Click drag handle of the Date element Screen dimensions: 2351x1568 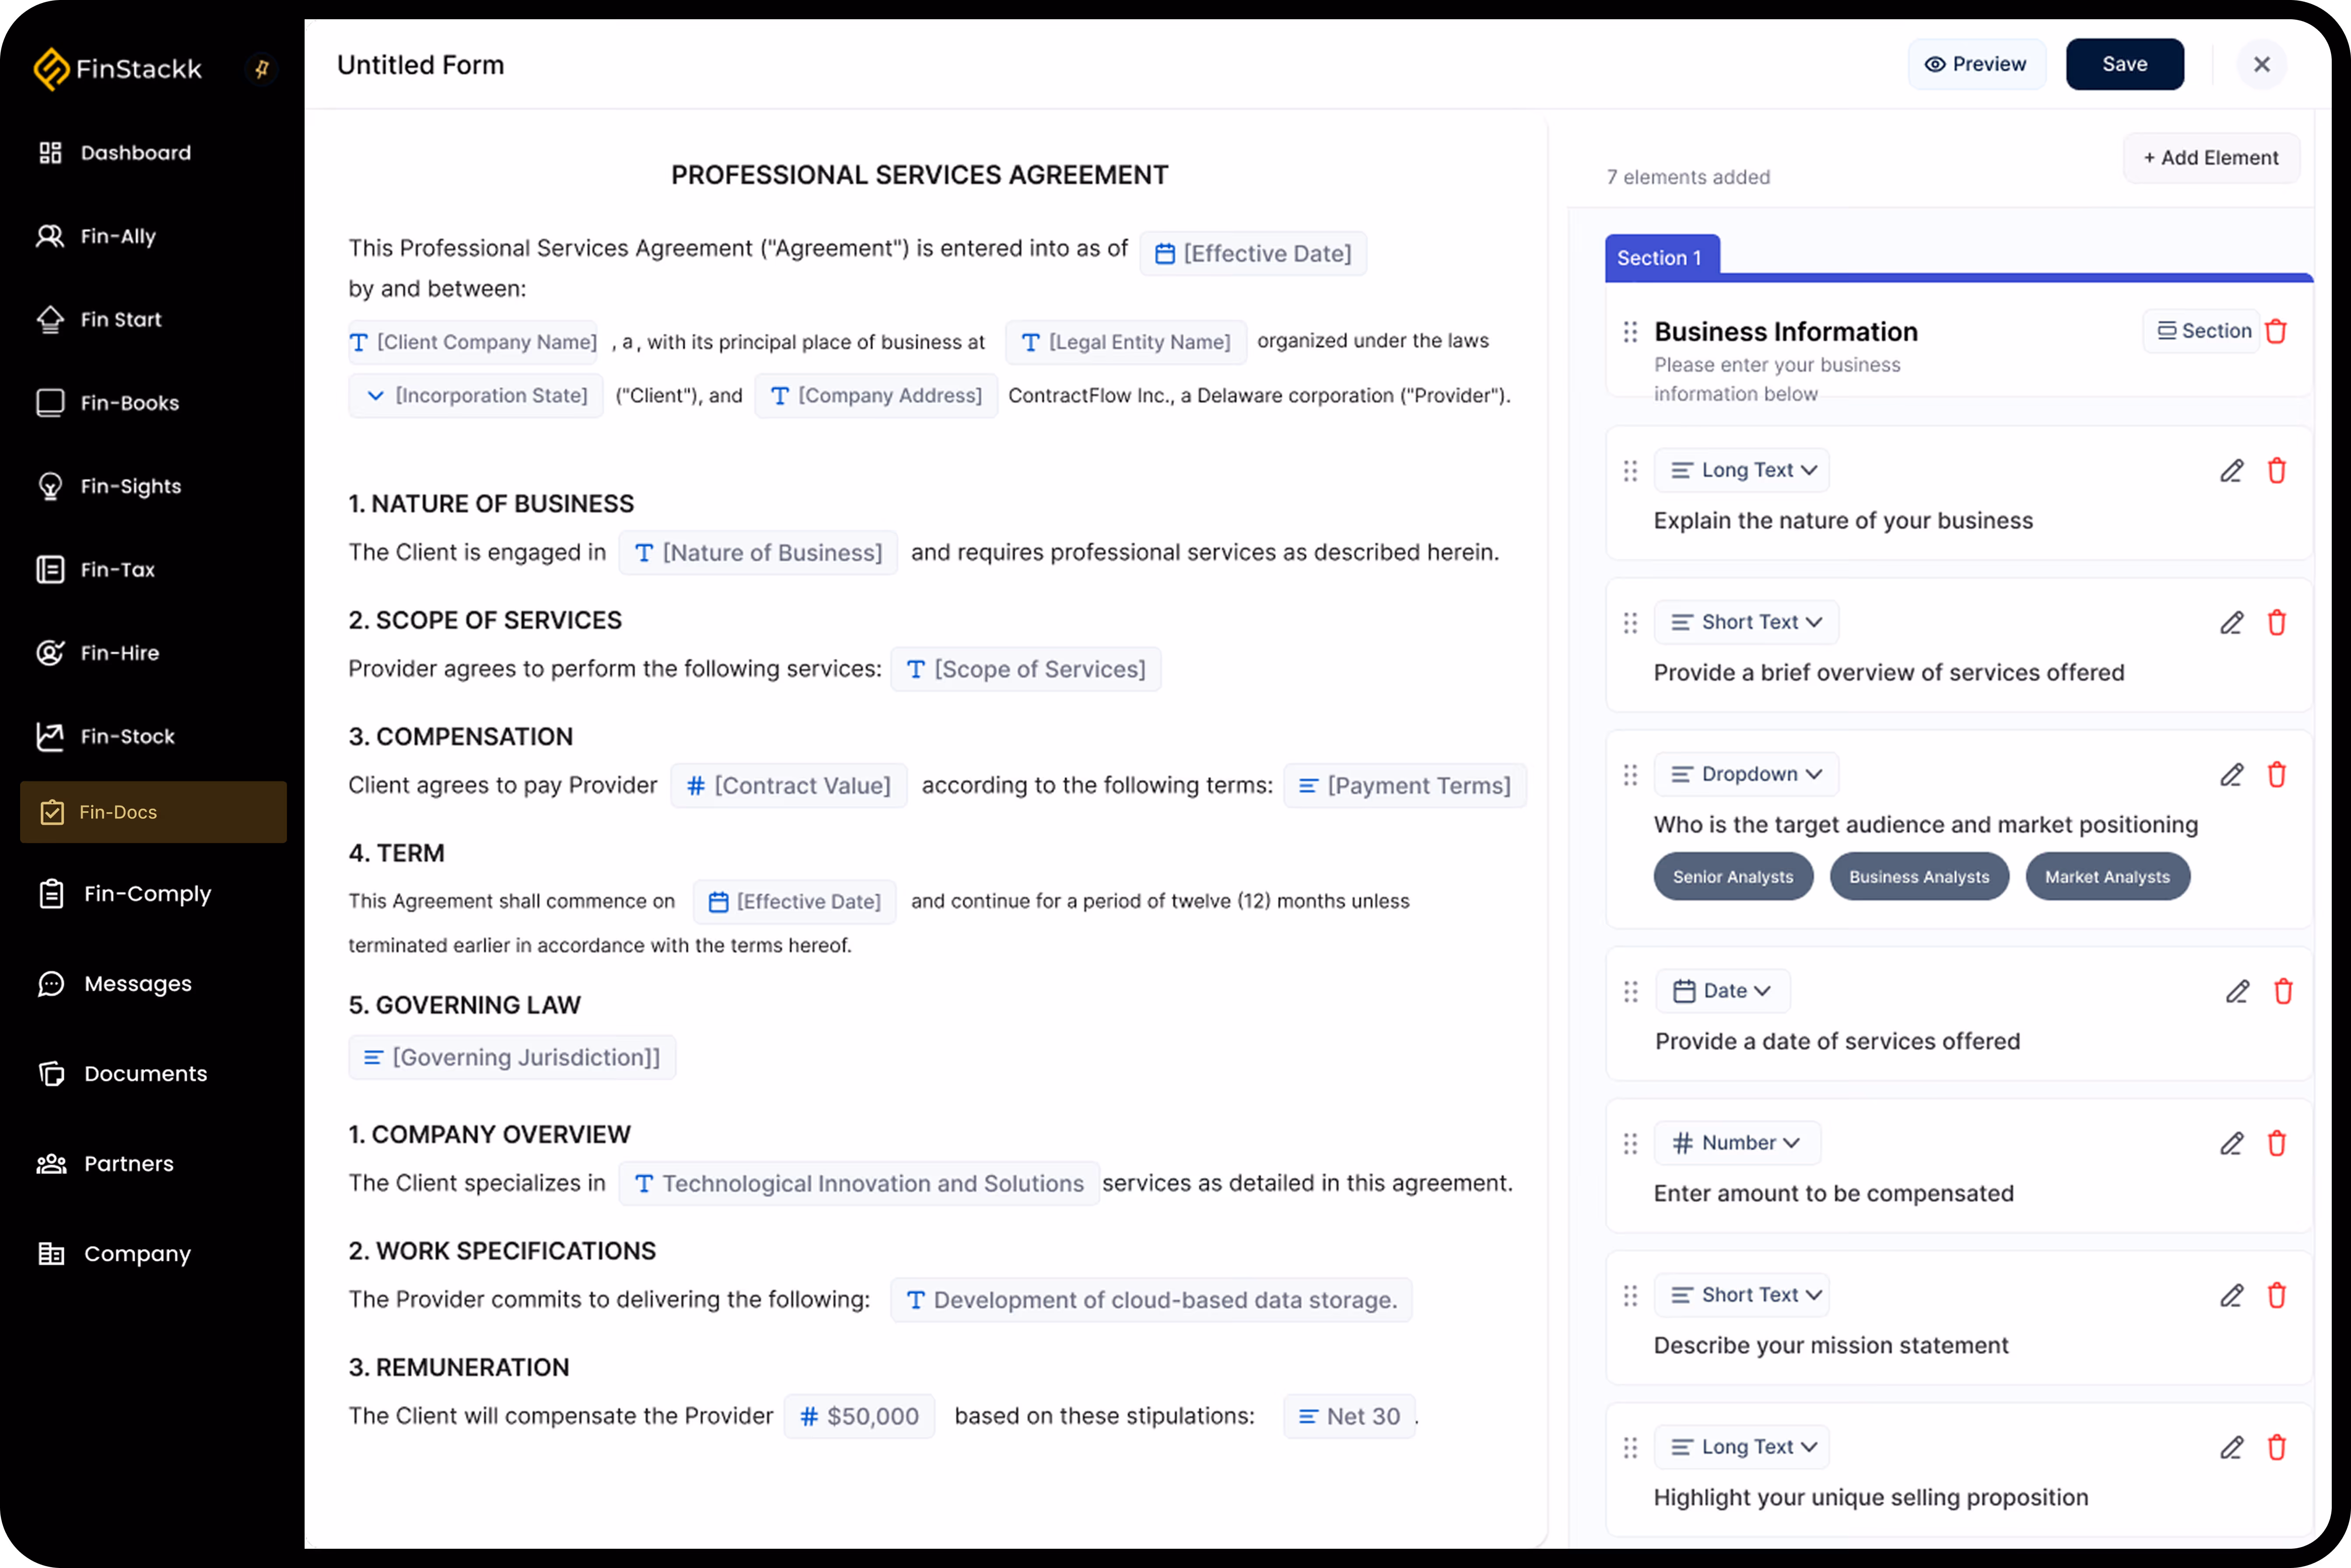pyautogui.click(x=1631, y=991)
